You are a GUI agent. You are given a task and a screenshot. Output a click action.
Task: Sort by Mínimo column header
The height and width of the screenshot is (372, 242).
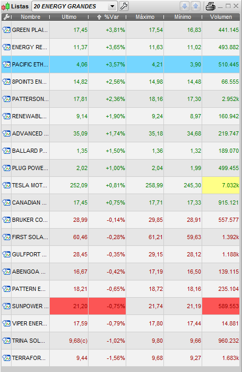183,17
